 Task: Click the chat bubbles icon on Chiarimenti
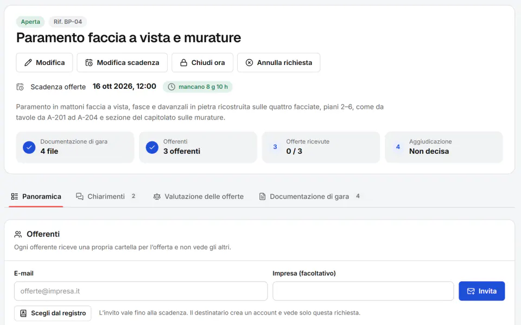pos(80,197)
